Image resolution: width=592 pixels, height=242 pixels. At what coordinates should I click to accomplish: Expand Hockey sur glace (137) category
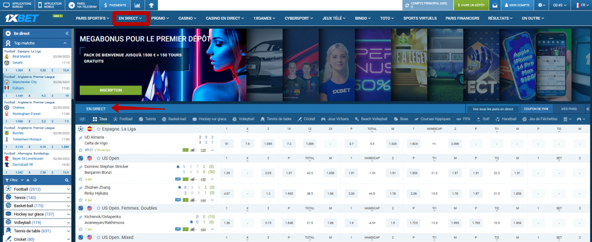click(x=68, y=214)
